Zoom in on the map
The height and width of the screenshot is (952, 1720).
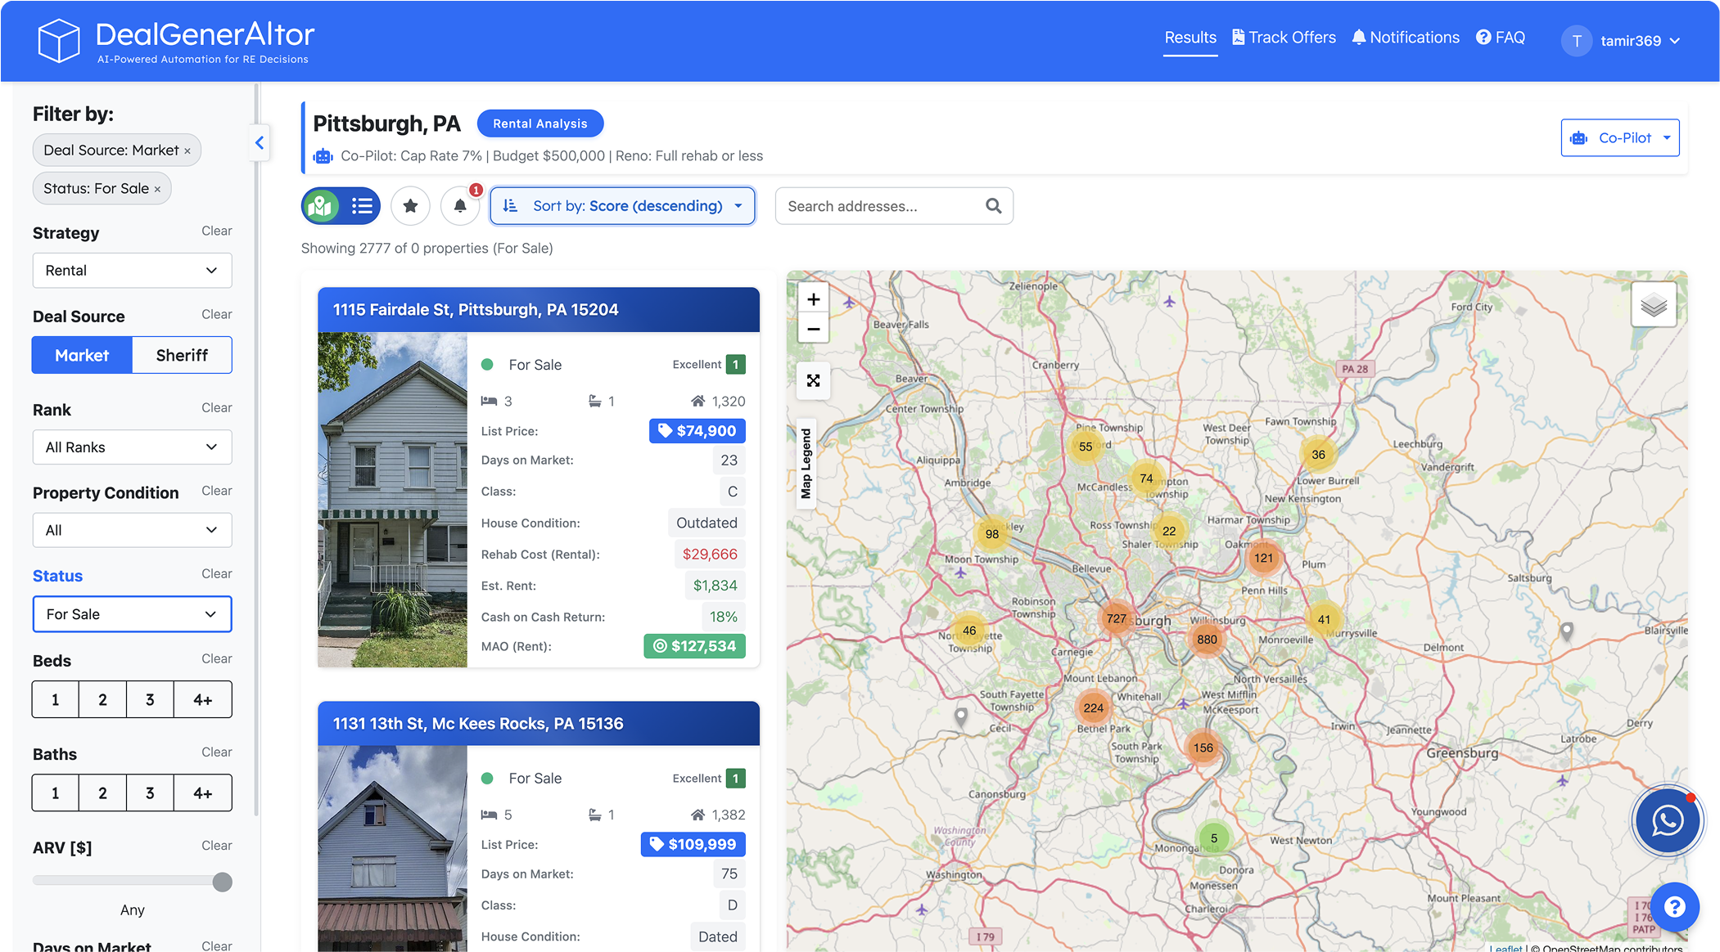pyautogui.click(x=813, y=299)
